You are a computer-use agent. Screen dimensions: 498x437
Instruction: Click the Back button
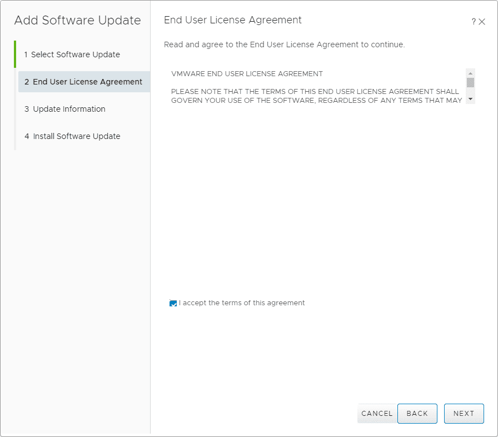[x=417, y=413]
